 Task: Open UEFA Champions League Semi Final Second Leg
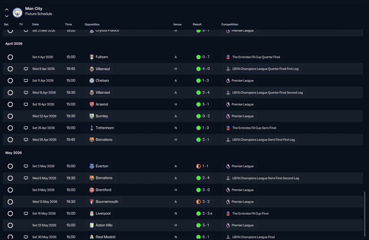tap(263, 178)
